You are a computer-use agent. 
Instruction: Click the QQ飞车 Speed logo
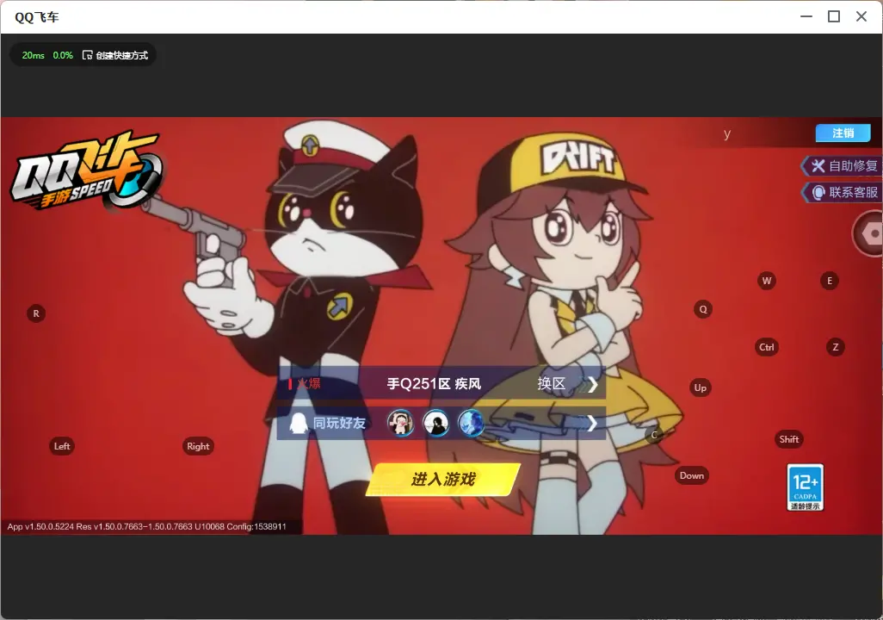[86, 170]
